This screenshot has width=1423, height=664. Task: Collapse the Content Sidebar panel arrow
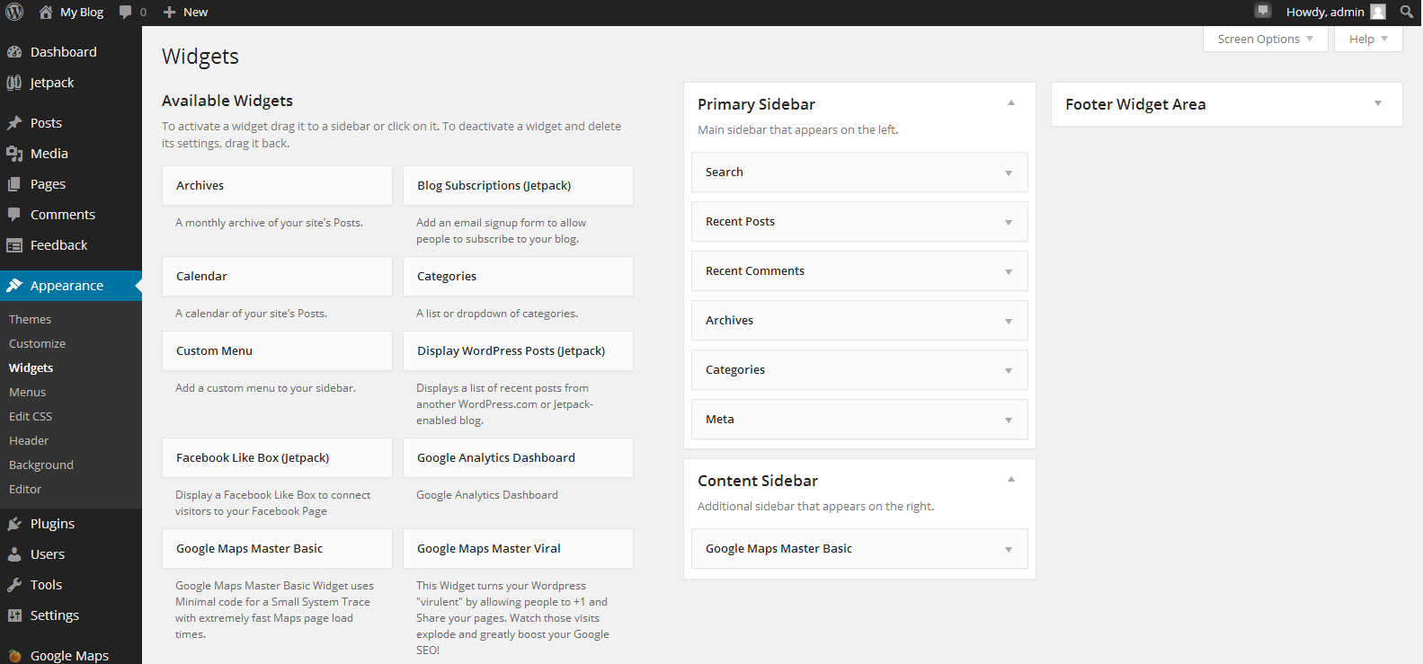click(x=1011, y=480)
